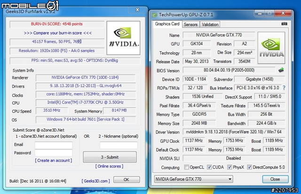
Task: Click the Email input field
Action: pyautogui.click(x=54, y=145)
